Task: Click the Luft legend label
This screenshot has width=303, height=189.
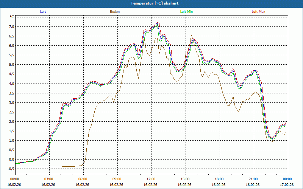Action: pyautogui.click(x=43, y=12)
